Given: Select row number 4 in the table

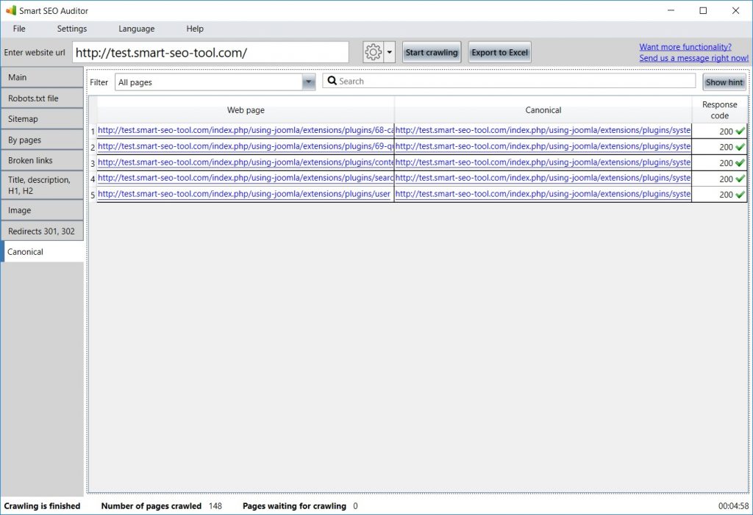Looking at the screenshot, I should (x=93, y=179).
